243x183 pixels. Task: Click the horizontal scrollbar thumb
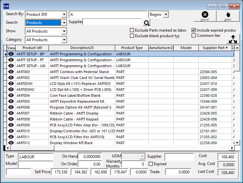(x=32, y=148)
